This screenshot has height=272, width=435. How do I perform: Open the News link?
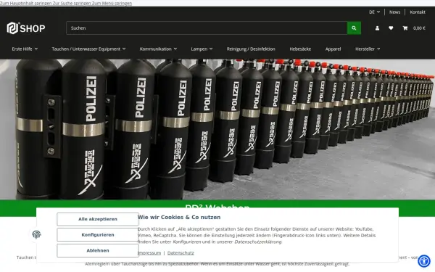(x=394, y=12)
